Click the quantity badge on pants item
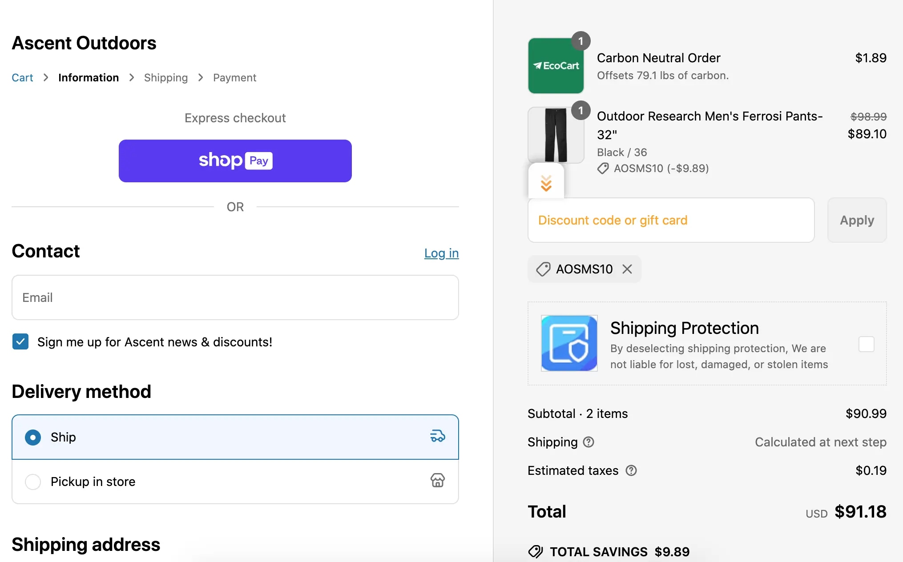Screen dimensions: 903x562 580,110
